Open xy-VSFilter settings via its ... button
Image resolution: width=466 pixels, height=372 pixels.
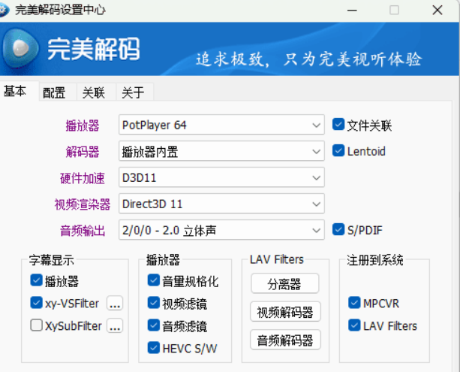point(115,304)
